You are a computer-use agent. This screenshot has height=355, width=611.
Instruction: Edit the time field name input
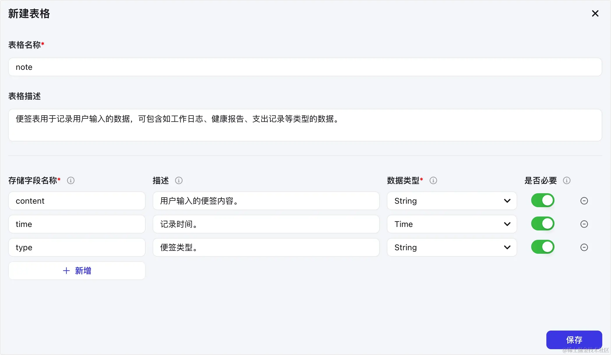click(77, 224)
